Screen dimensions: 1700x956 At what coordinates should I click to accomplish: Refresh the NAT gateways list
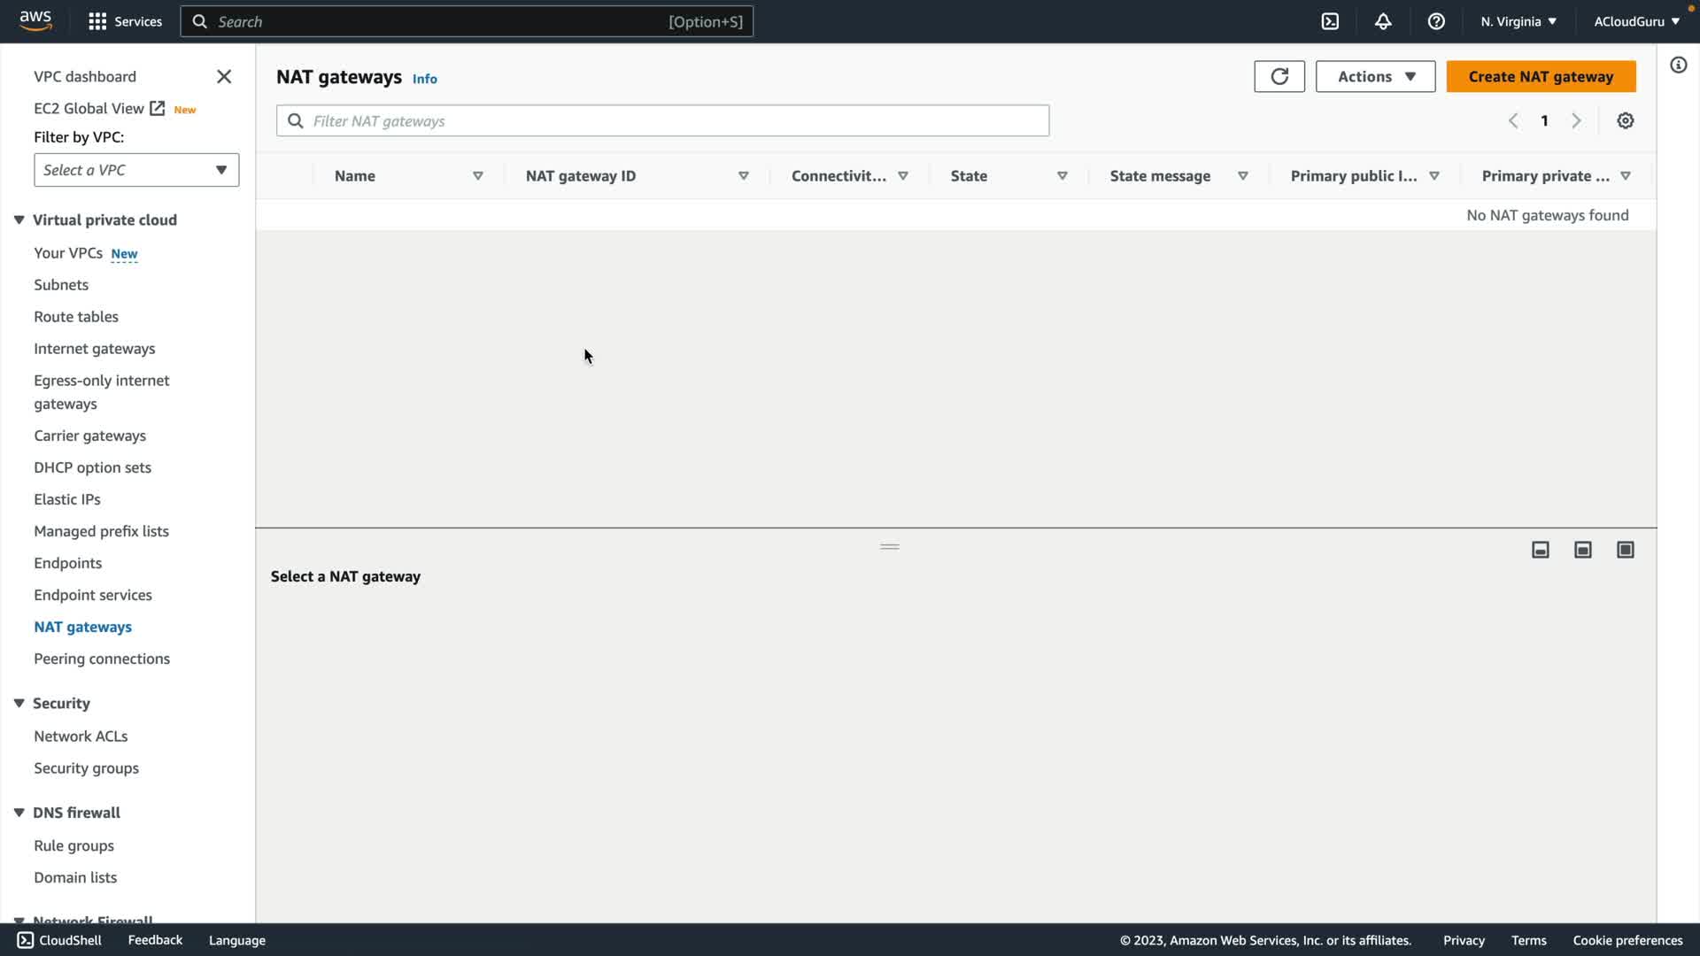coord(1279,77)
